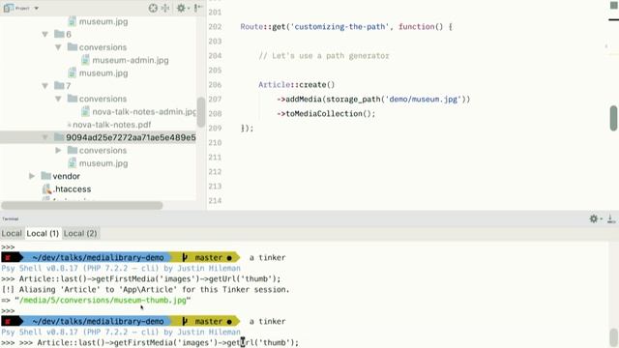Click the folder 7 icon
This screenshot has width=619, height=348.
tap(59, 86)
